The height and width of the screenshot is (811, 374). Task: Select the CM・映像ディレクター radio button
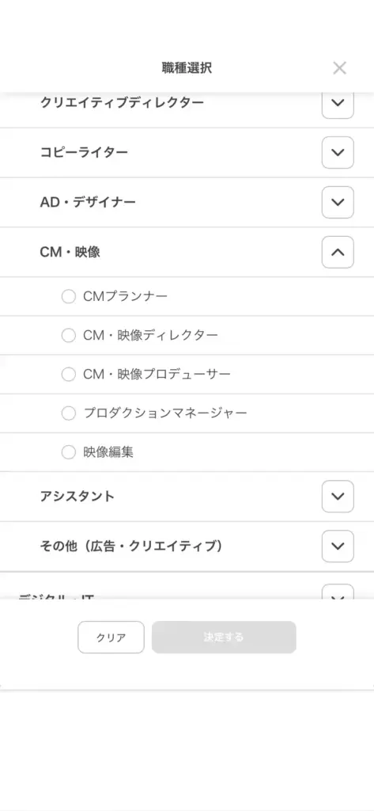(69, 335)
